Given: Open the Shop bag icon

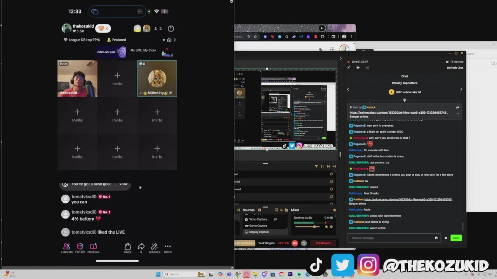Looking at the screenshot, I should tap(127, 248).
